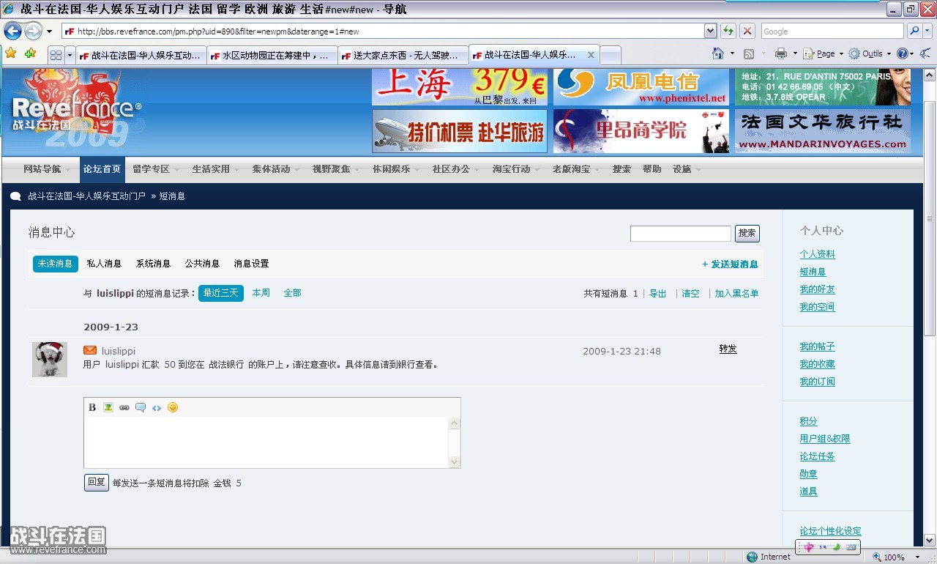This screenshot has width=937, height=564.
Task: Click into the reply message text area
Action: coord(266,442)
